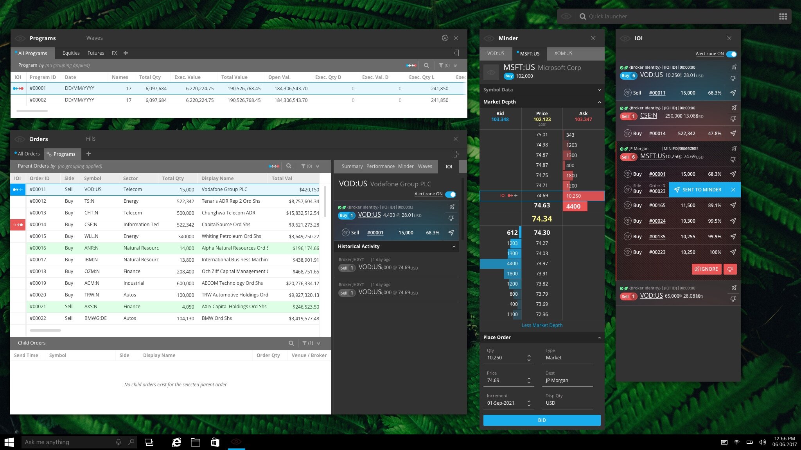The width and height of the screenshot is (801, 450).
Task: Click thumbs-down icon next to IGNORE button
Action: 730,269
